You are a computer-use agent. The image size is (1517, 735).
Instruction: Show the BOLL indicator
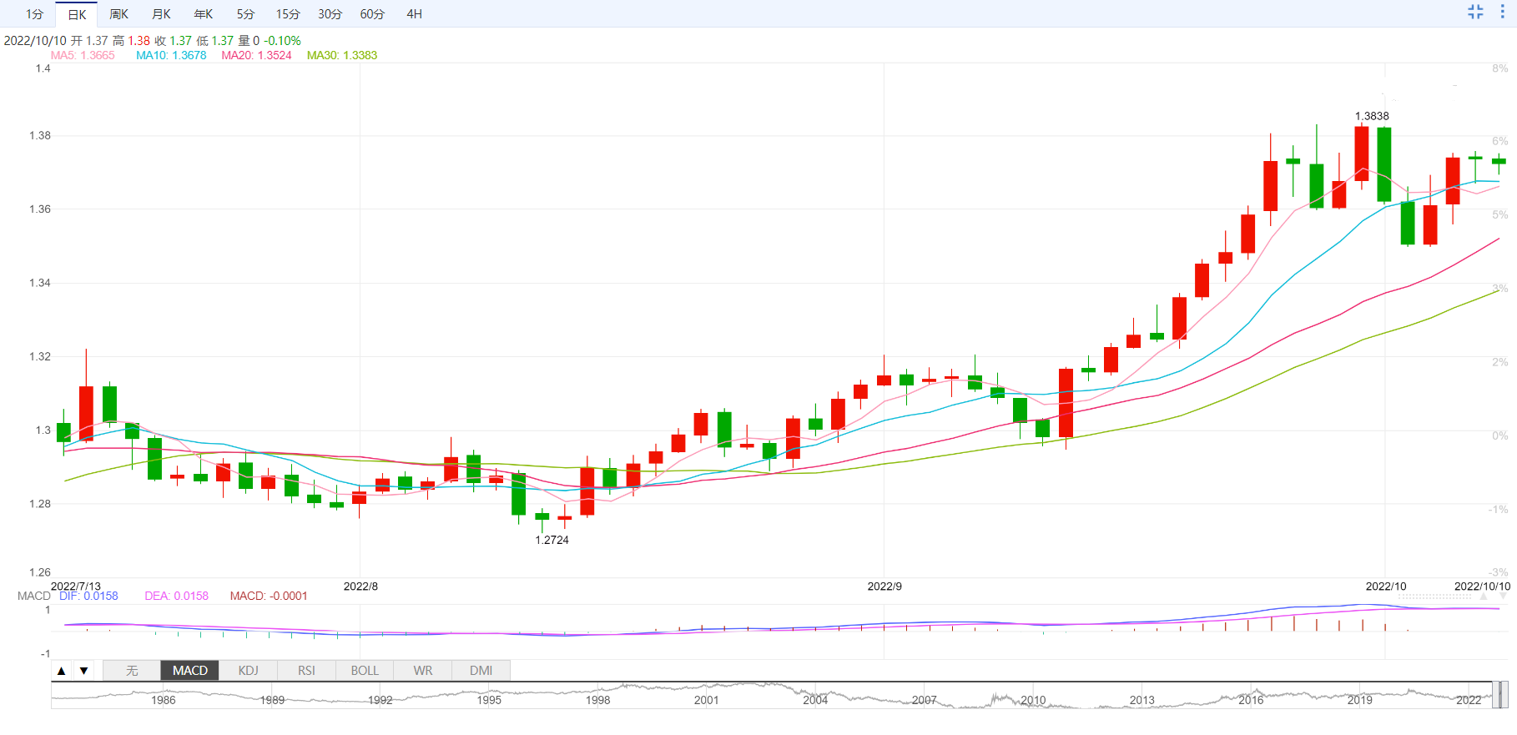click(365, 671)
